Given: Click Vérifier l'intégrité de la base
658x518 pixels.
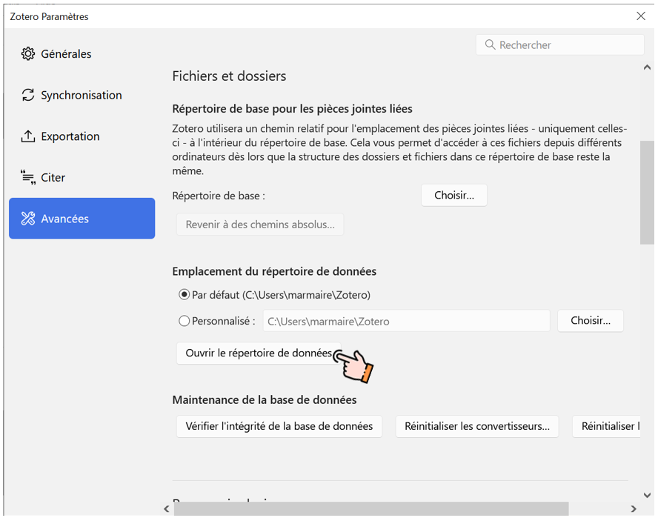Looking at the screenshot, I should tap(279, 426).
